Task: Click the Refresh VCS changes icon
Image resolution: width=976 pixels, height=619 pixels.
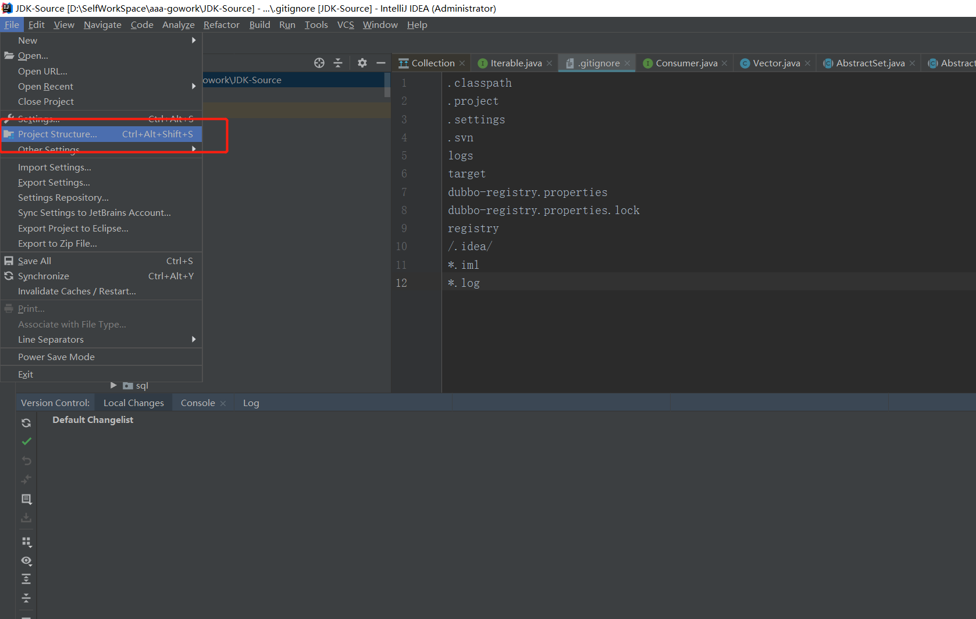Action: (26, 423)
